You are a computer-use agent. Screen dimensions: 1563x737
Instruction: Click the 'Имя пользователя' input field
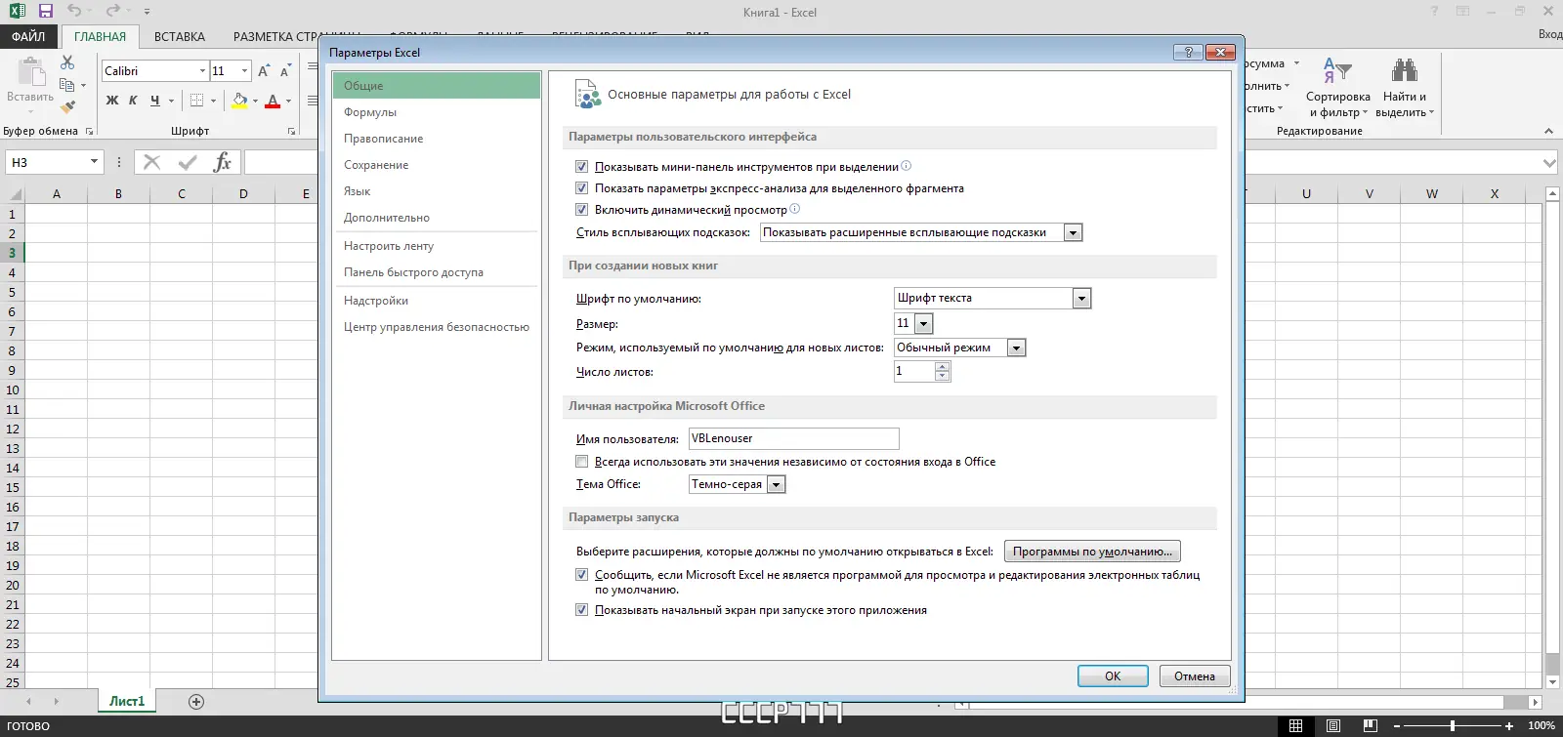pos(793,439)
